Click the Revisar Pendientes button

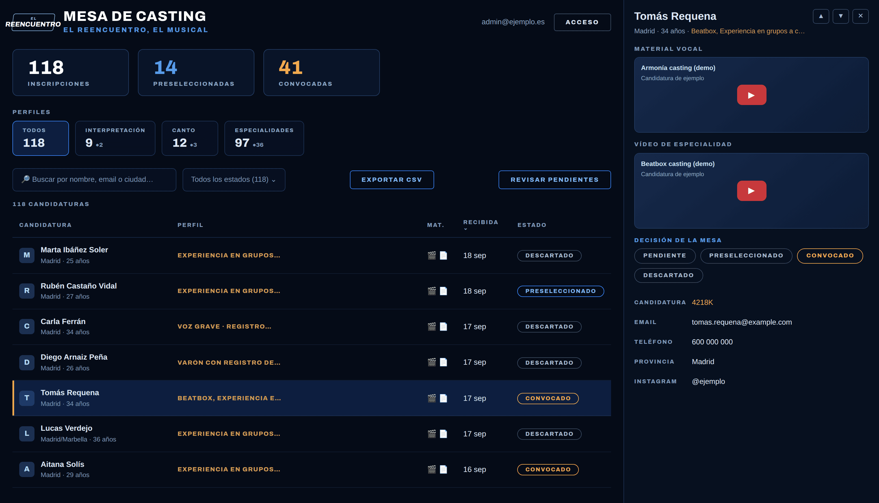point(554,180)
